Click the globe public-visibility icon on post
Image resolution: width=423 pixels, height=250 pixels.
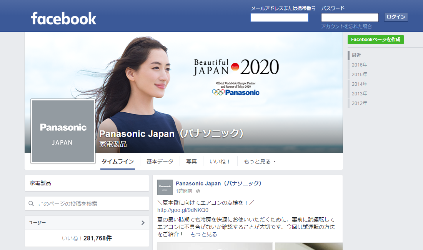click(198, 191)
